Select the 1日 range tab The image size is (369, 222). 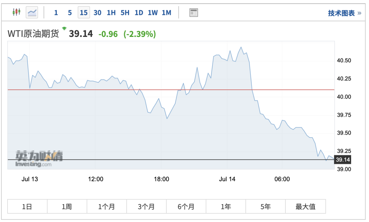27,206
